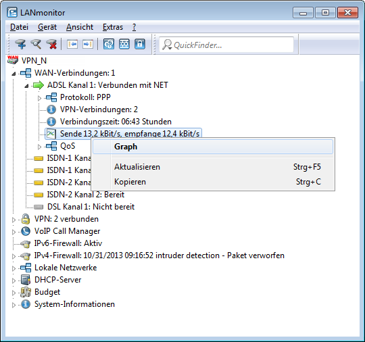Expand the System-Informationen node

coord(14,305)
